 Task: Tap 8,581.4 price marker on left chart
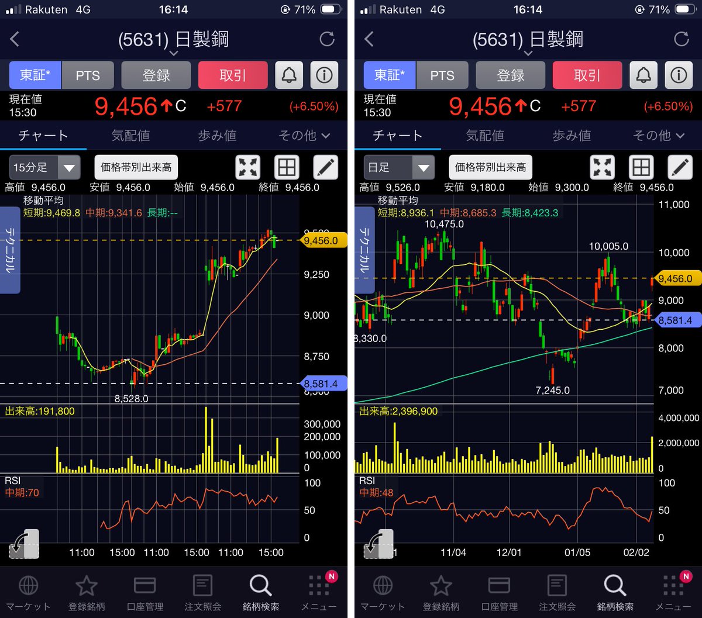pos(324,384)
